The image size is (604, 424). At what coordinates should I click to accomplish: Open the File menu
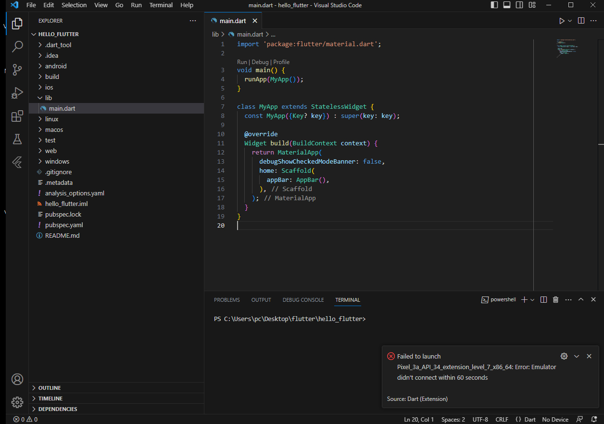click(x=31, y=5)
